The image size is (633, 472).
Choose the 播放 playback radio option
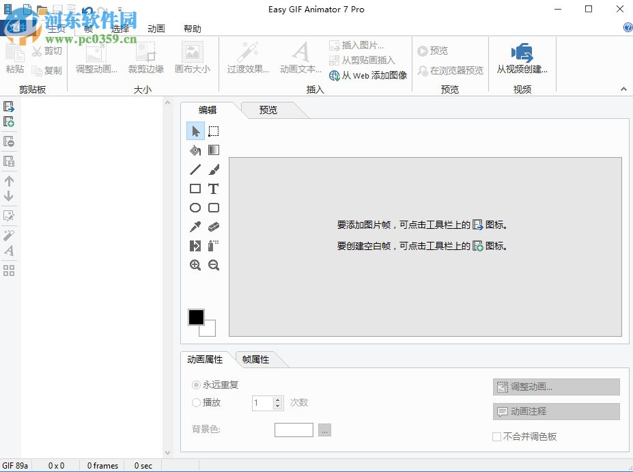pyautogui.click(x=196, y=402)
